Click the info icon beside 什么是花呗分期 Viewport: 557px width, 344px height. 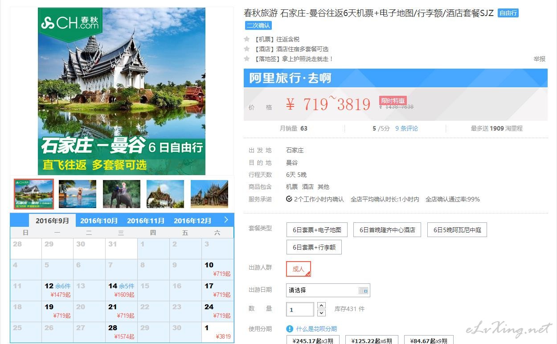click(x=290, y=329)
